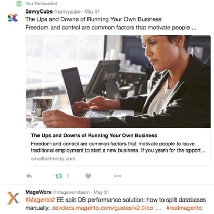Open the @mageworxteam handle
Image resolution: width=214 pixels, height=214 pixels.
71,192
